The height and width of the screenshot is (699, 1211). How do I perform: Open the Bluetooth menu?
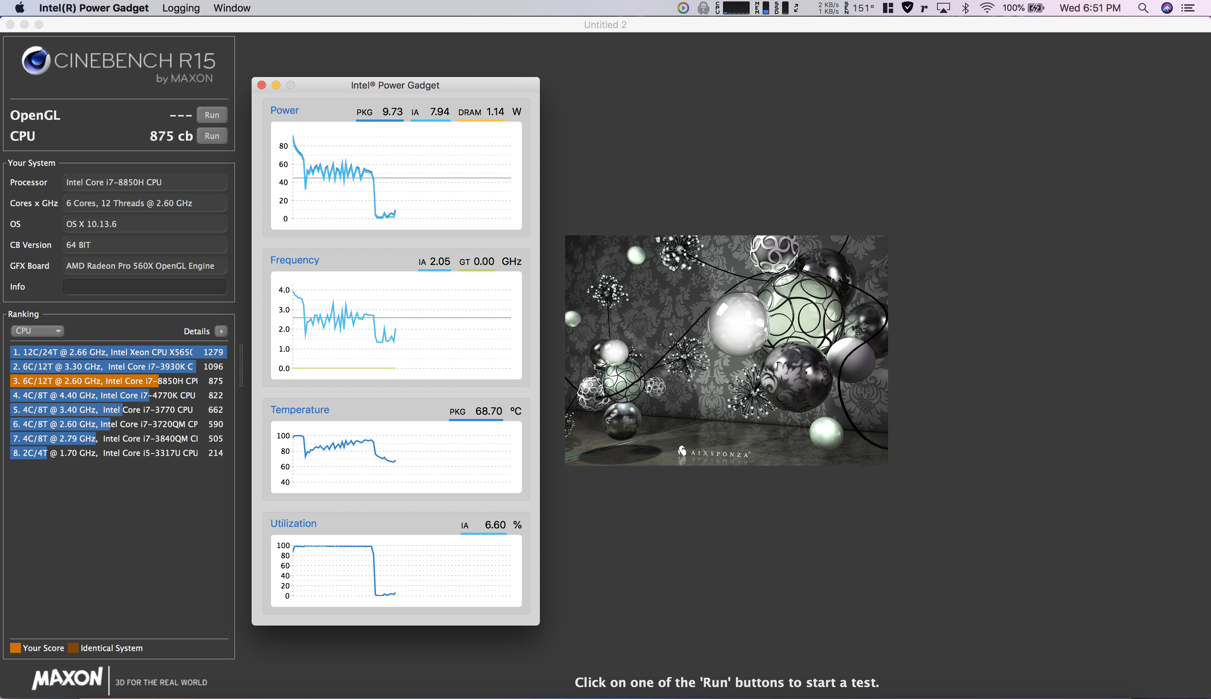click(966, 8)
